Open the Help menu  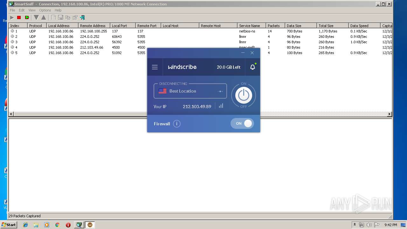58,10
